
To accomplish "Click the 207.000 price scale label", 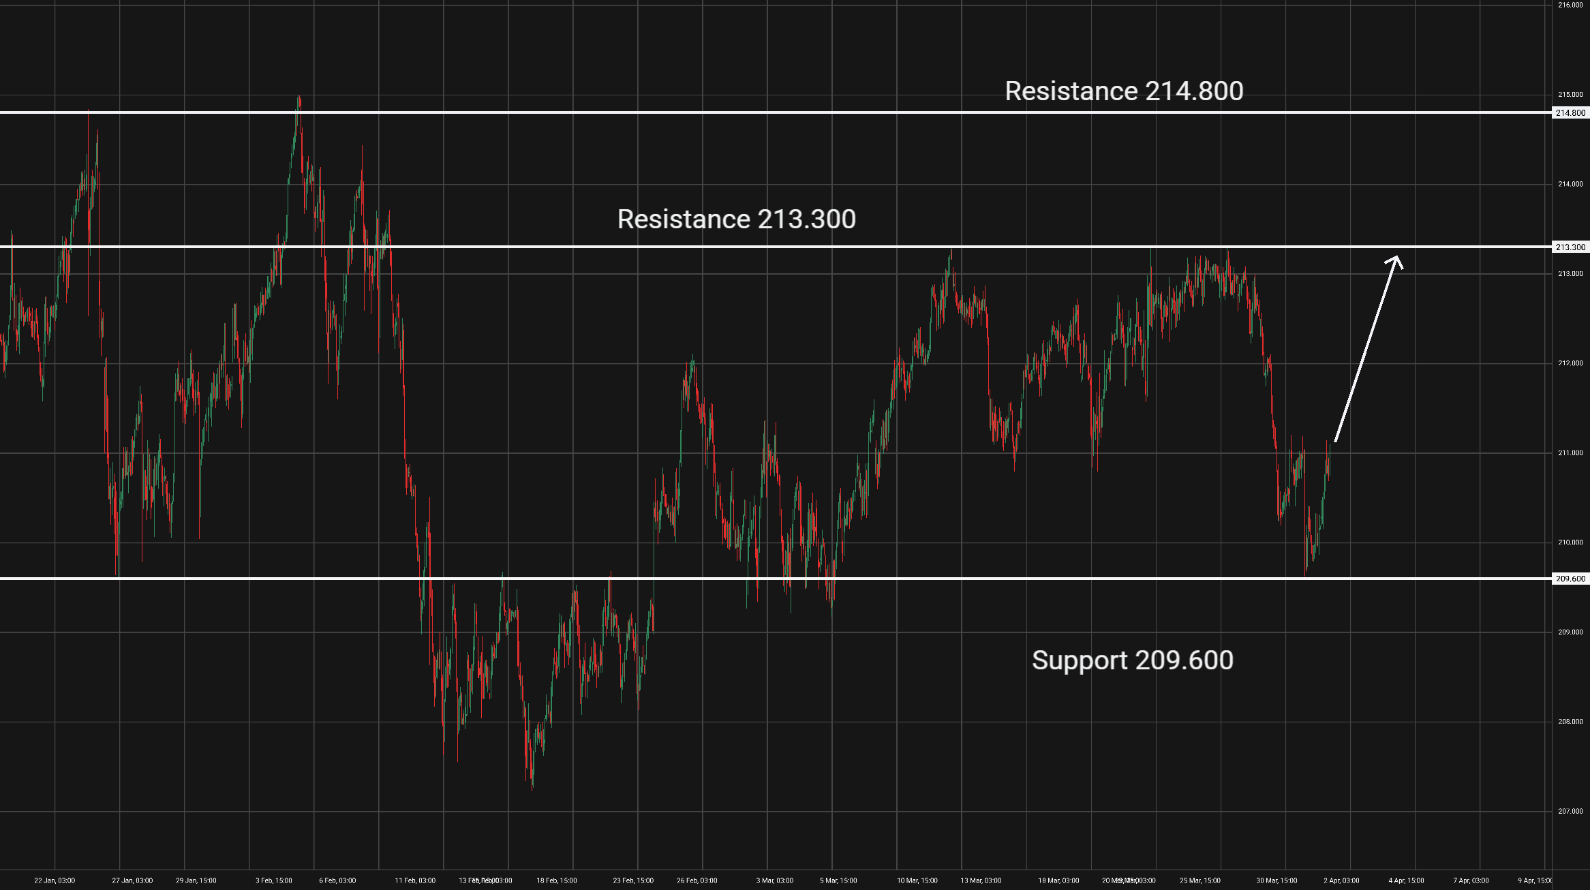I will (1570, 811).
